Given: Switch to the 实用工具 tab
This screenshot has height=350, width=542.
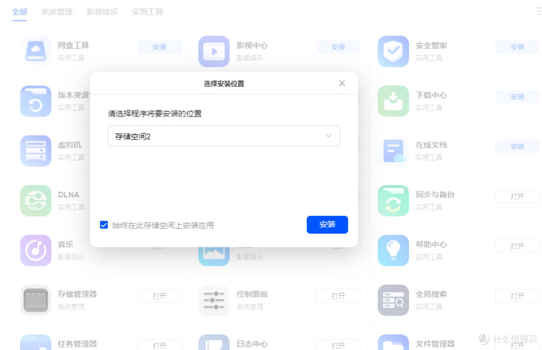Looking at the screenshot, I should pos(147,12).
